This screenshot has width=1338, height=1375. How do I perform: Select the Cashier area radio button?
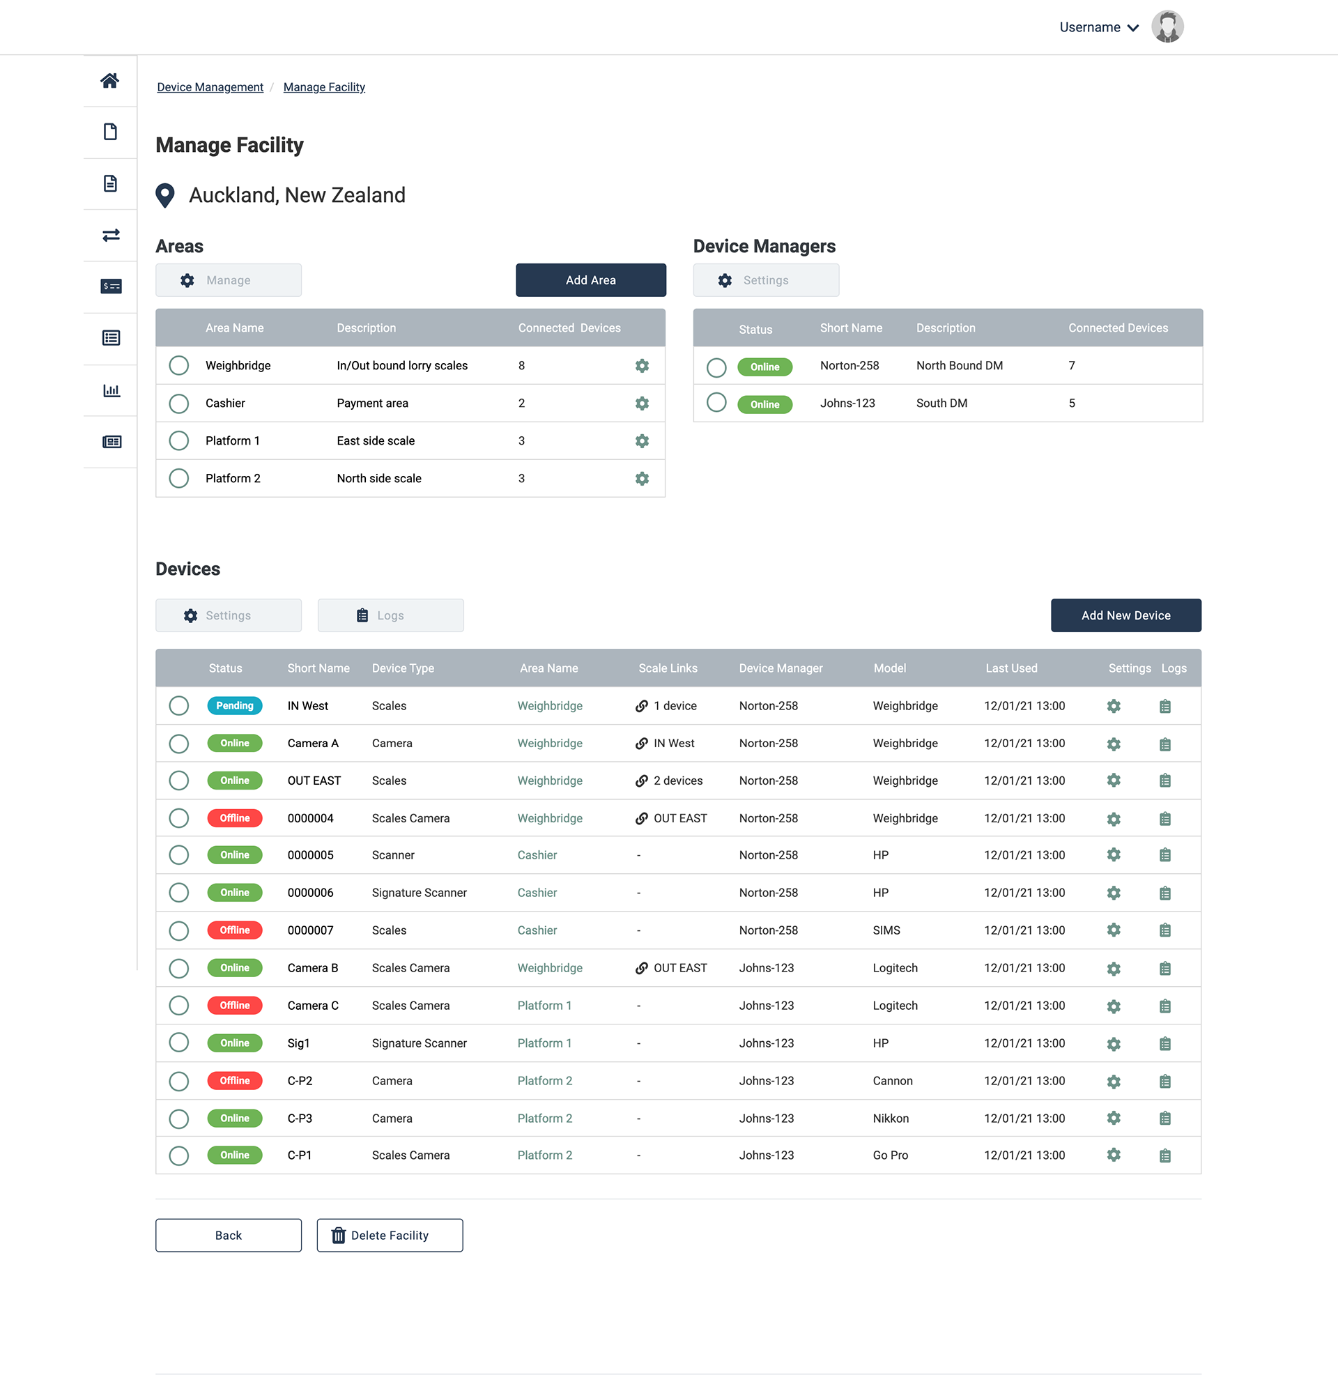pyautogui.click(x=179, y=404)
